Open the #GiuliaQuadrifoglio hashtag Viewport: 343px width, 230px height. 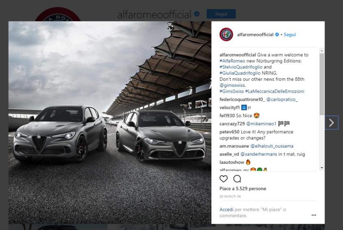tap(239, 73)
